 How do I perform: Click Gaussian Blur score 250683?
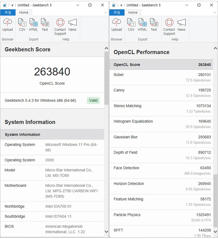(205, 137)
